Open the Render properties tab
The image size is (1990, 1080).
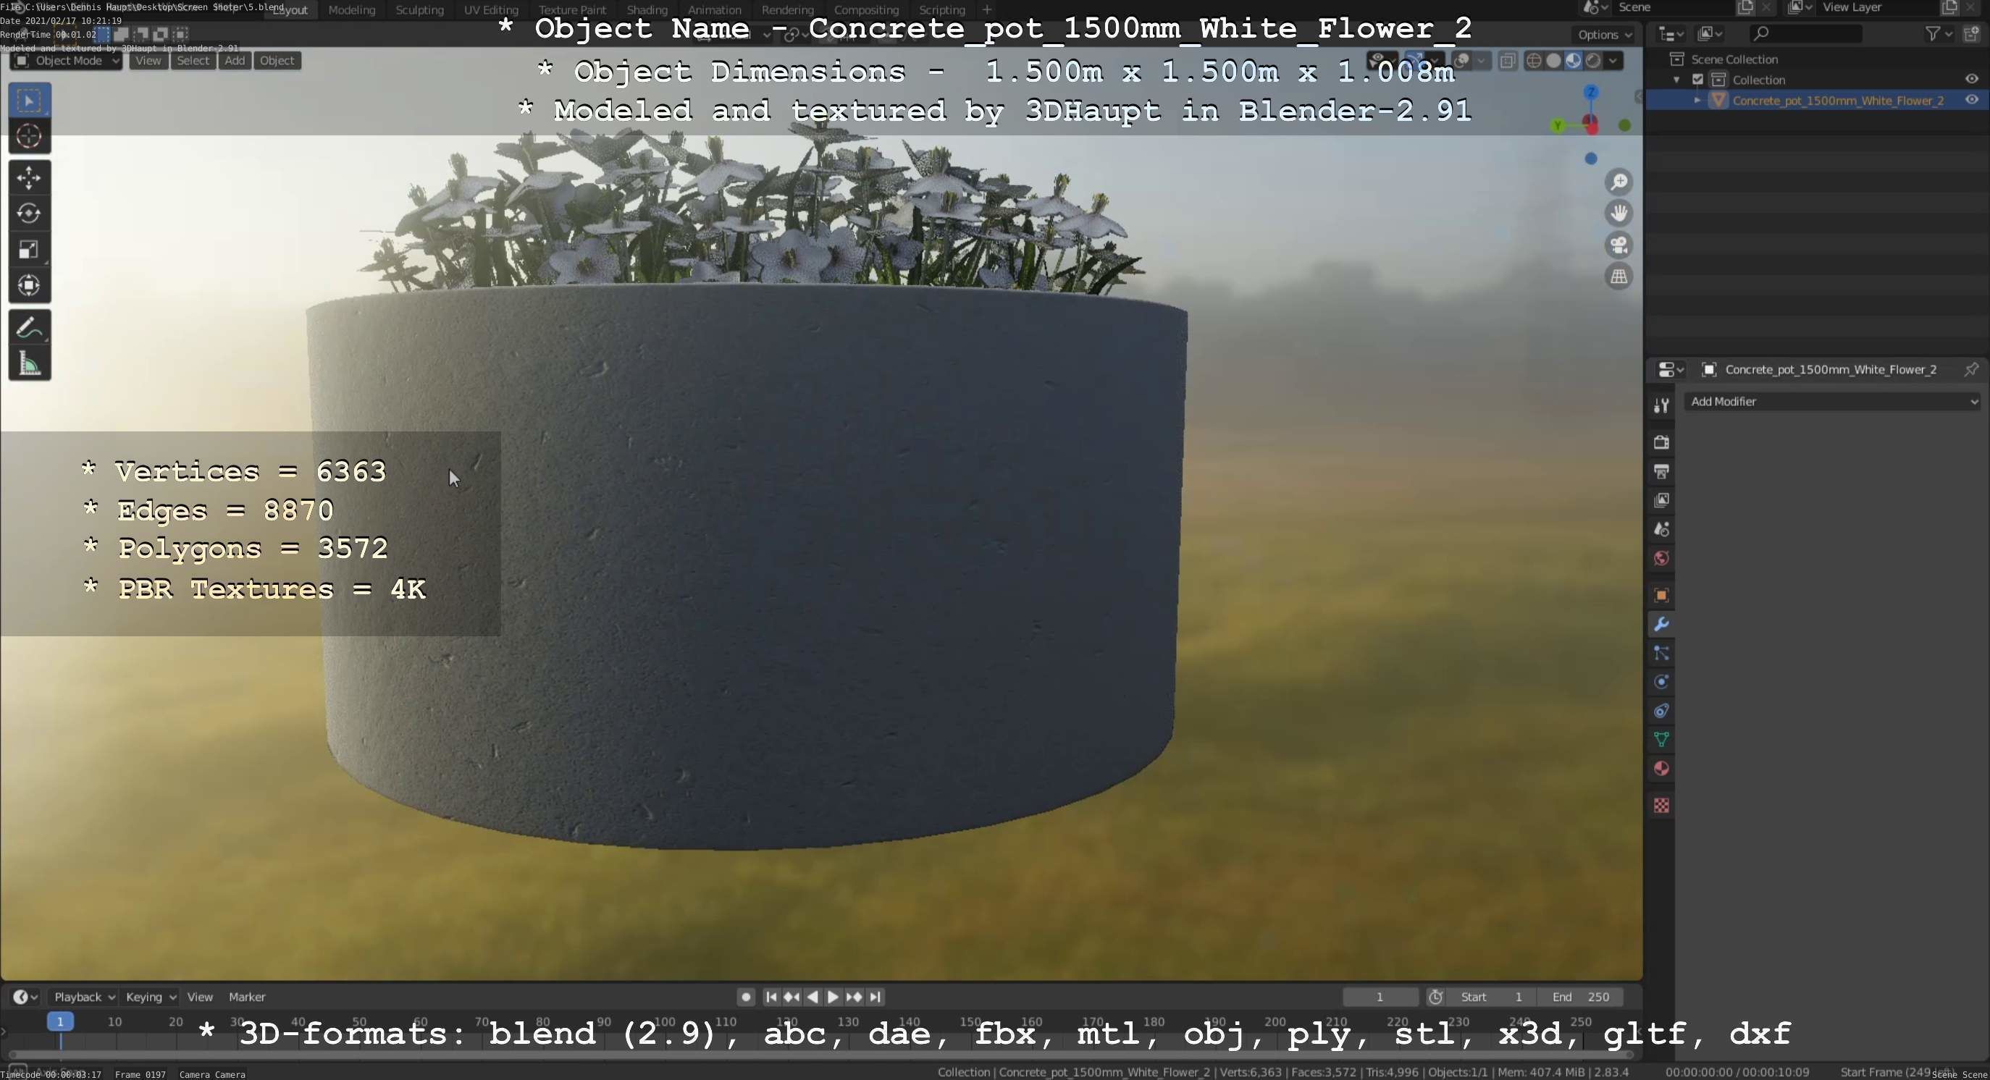(1661, 442)
